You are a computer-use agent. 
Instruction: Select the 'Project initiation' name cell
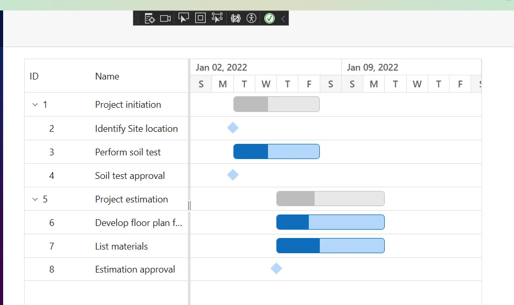tap(139, 105)
